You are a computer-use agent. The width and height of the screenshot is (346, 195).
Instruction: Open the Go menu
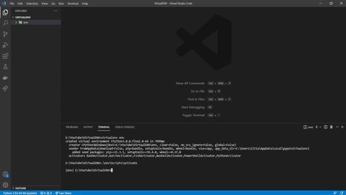coord(53,4)
